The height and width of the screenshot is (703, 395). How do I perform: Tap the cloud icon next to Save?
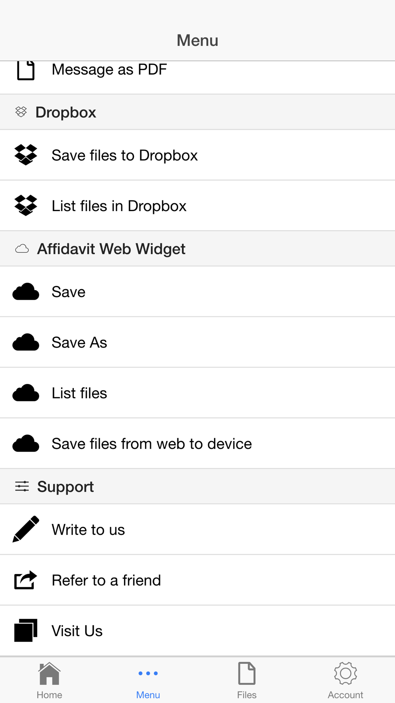[26, 292]
